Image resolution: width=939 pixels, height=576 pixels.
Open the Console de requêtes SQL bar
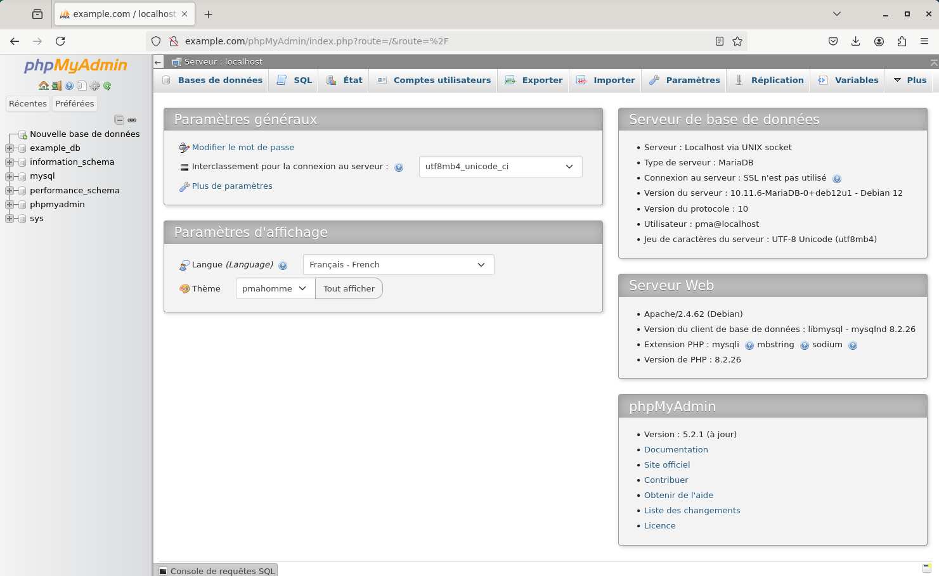click(217, 570)
